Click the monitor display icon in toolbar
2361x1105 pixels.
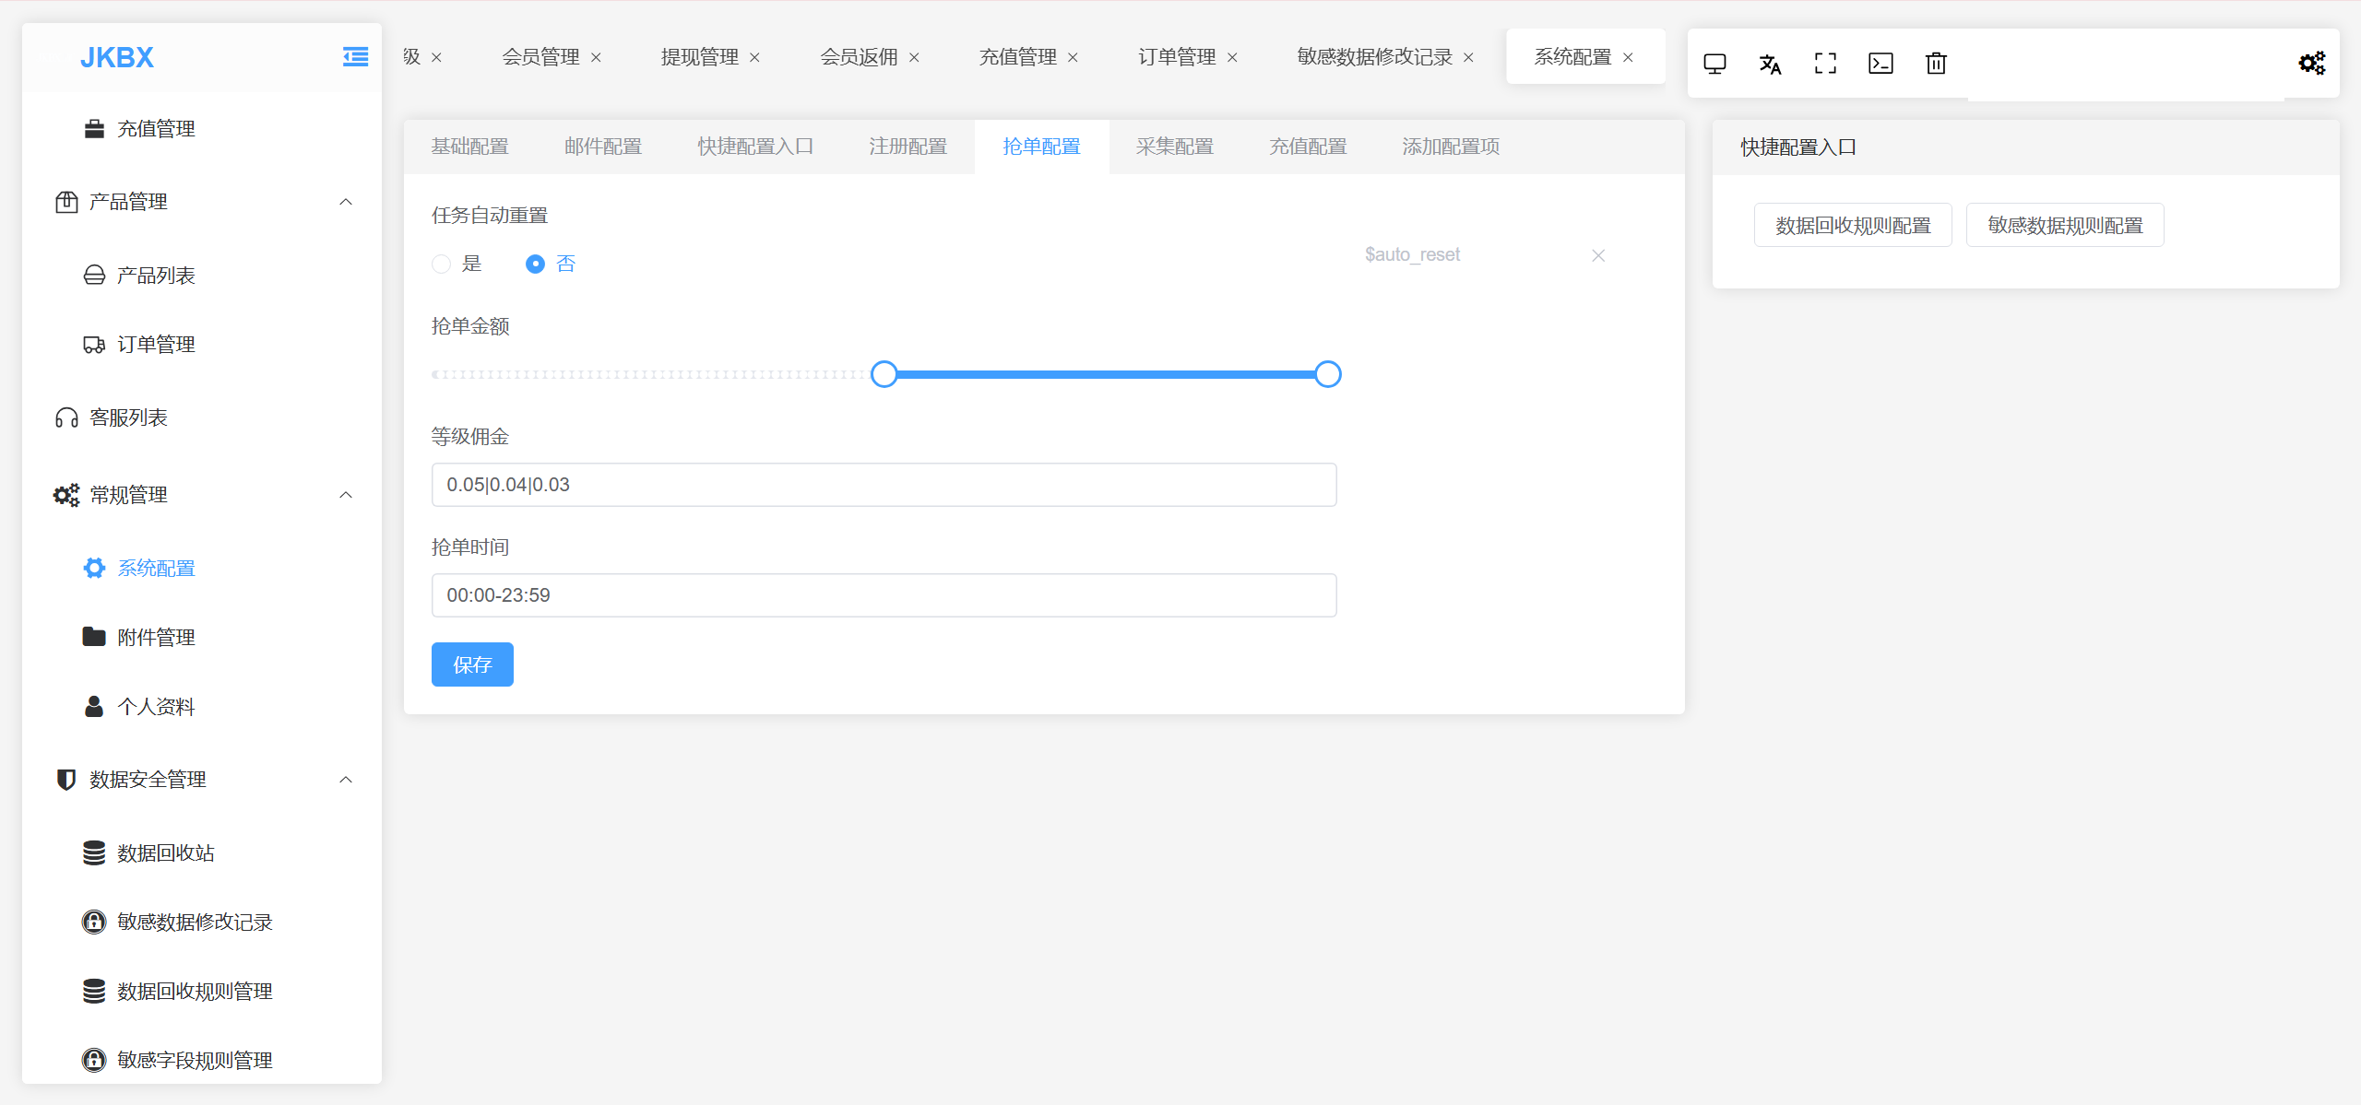coord(1714,64)
